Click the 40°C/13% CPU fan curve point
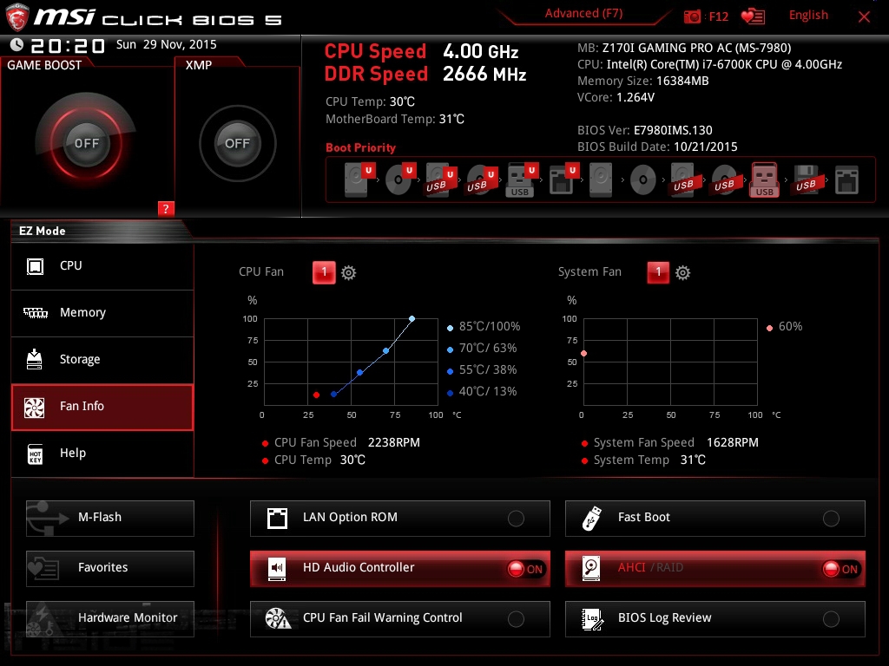Screen dimensions: 889x666 coord(333,395)
